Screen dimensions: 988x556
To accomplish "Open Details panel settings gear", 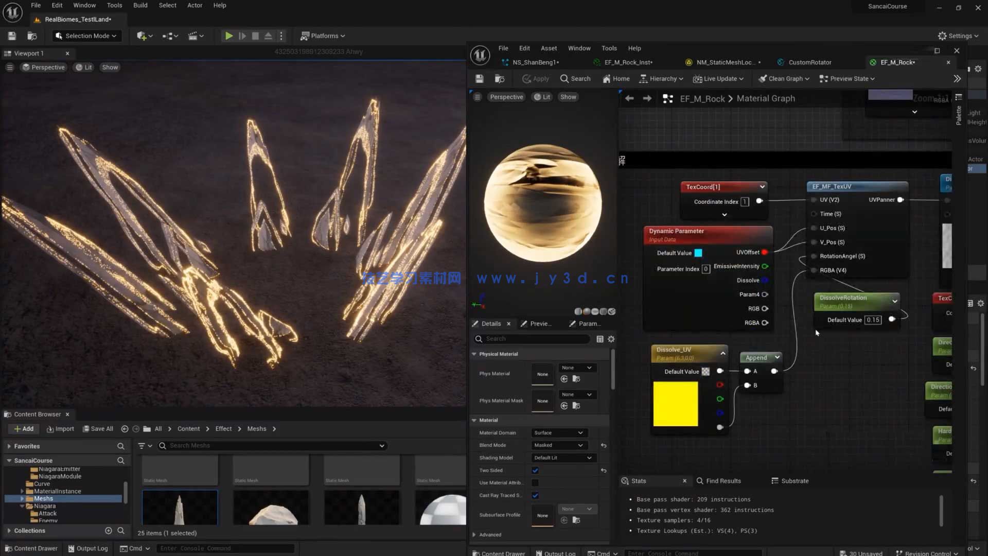I will [x=611, y=339].
